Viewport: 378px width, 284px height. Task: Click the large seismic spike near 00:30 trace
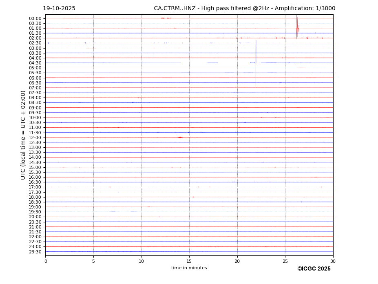click(x=297, y=27)
